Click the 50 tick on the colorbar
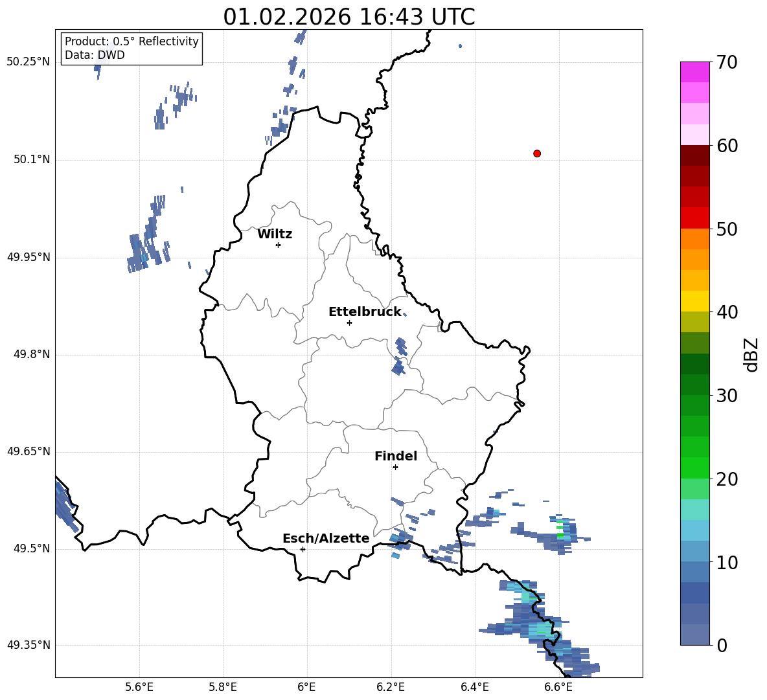This screenshot has height=700, width=767. pos(726,229)
